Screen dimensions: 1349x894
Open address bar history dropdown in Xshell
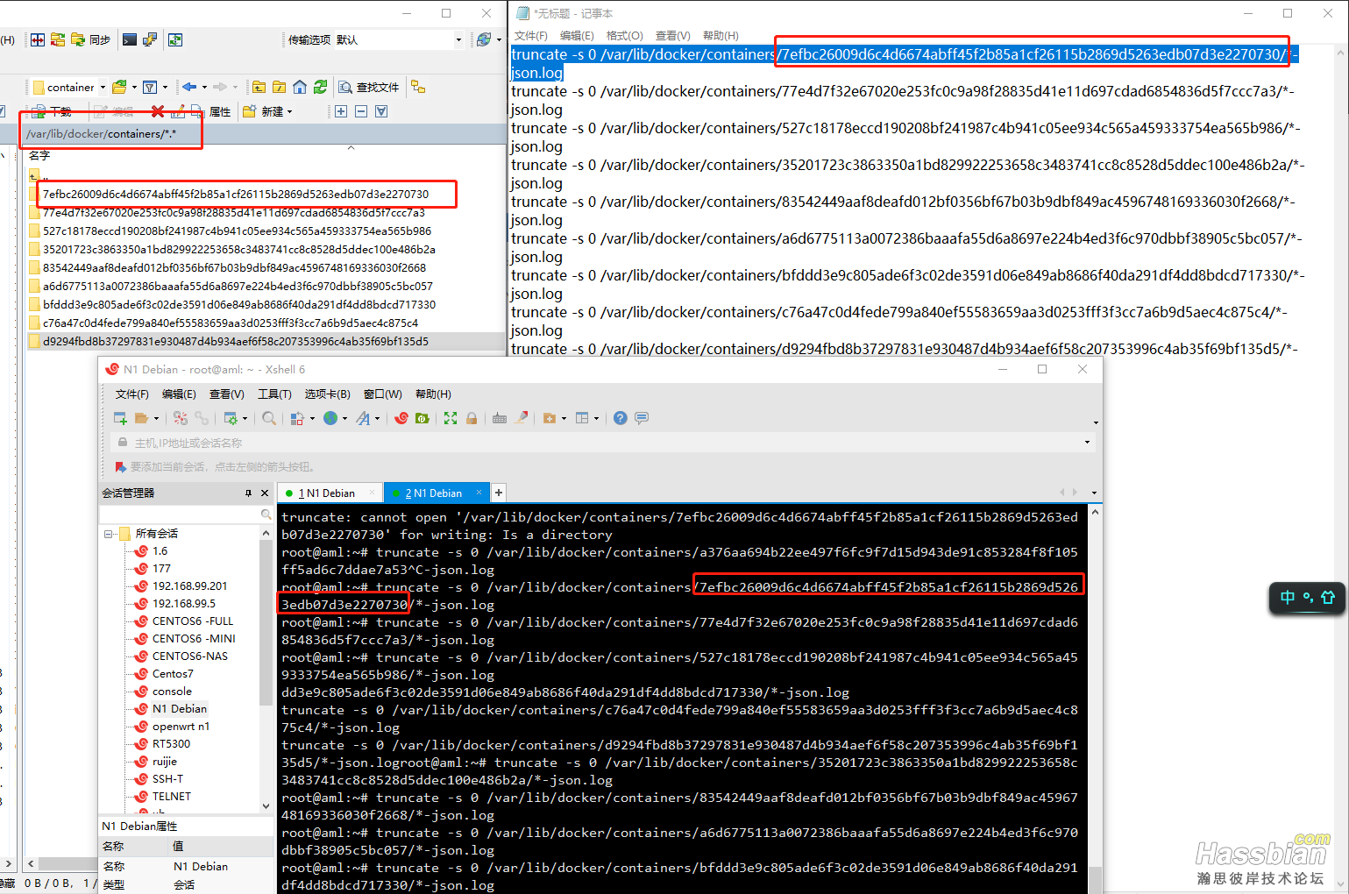1088,442
